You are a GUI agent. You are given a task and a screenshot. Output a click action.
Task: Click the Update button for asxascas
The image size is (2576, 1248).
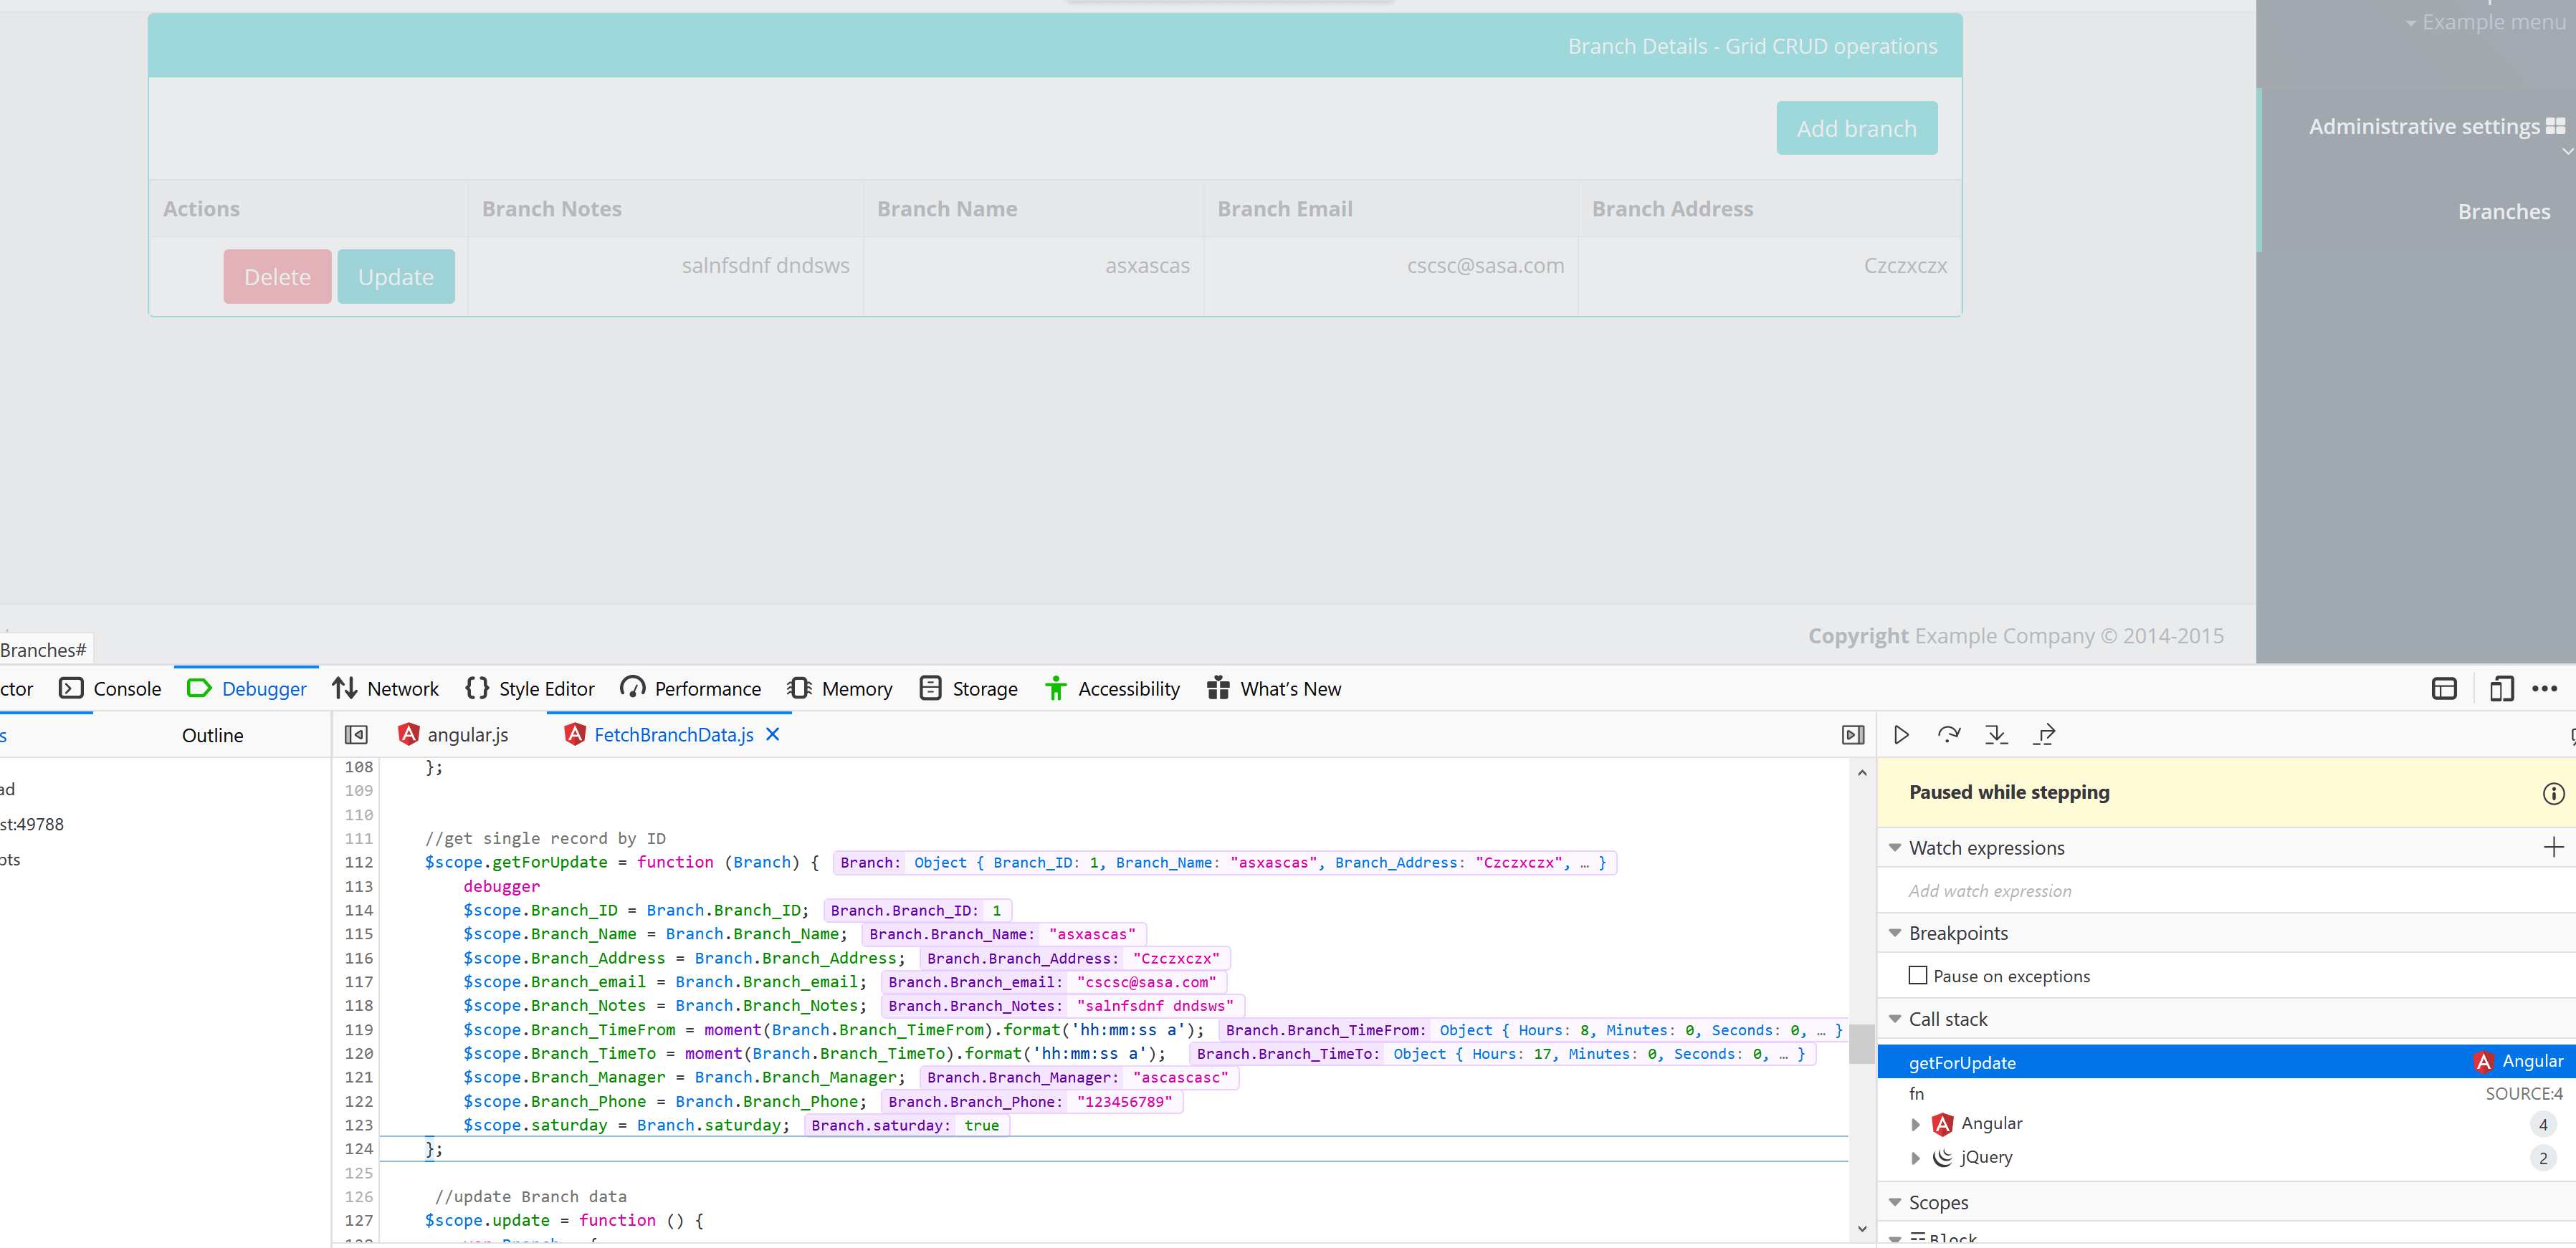[396, 277]
